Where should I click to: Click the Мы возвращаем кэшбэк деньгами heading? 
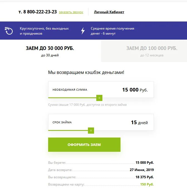pyautogui.click(x=86, y=72)
